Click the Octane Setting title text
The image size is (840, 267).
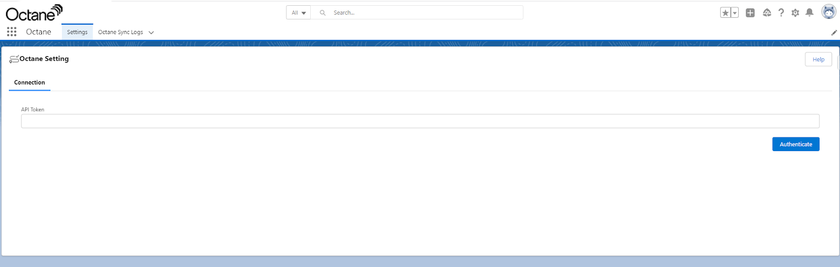coord(44,59)
